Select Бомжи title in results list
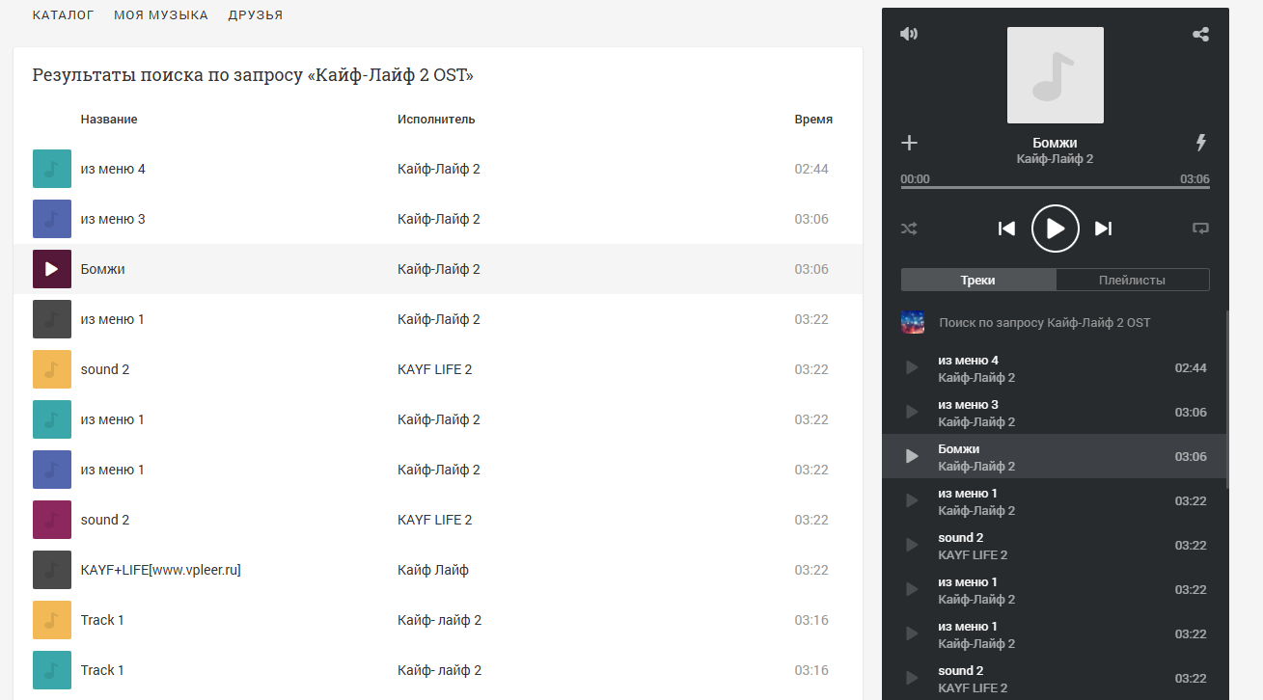This screenshot has width=1263, height=700. pyautogui.click(x=103, y=269)
